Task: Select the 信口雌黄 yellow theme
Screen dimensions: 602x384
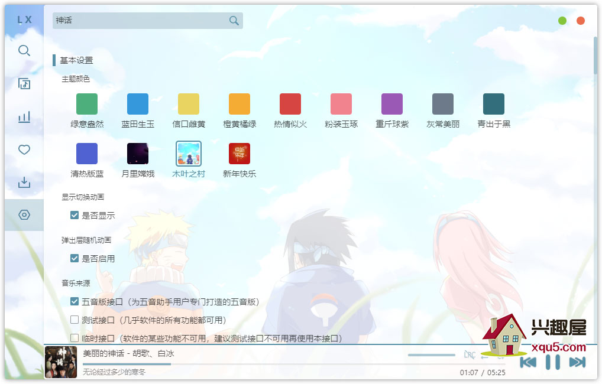Action: [189, 104]
